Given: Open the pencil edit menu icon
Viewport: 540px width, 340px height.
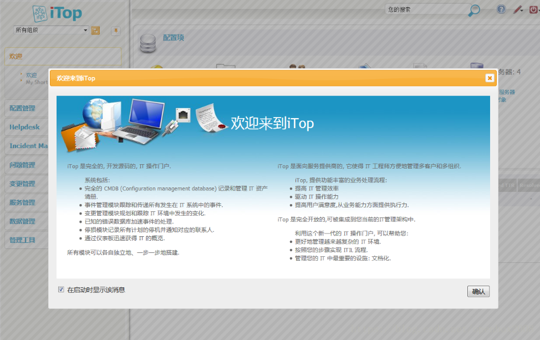Looking at the screenshot, I should [518, 9].
